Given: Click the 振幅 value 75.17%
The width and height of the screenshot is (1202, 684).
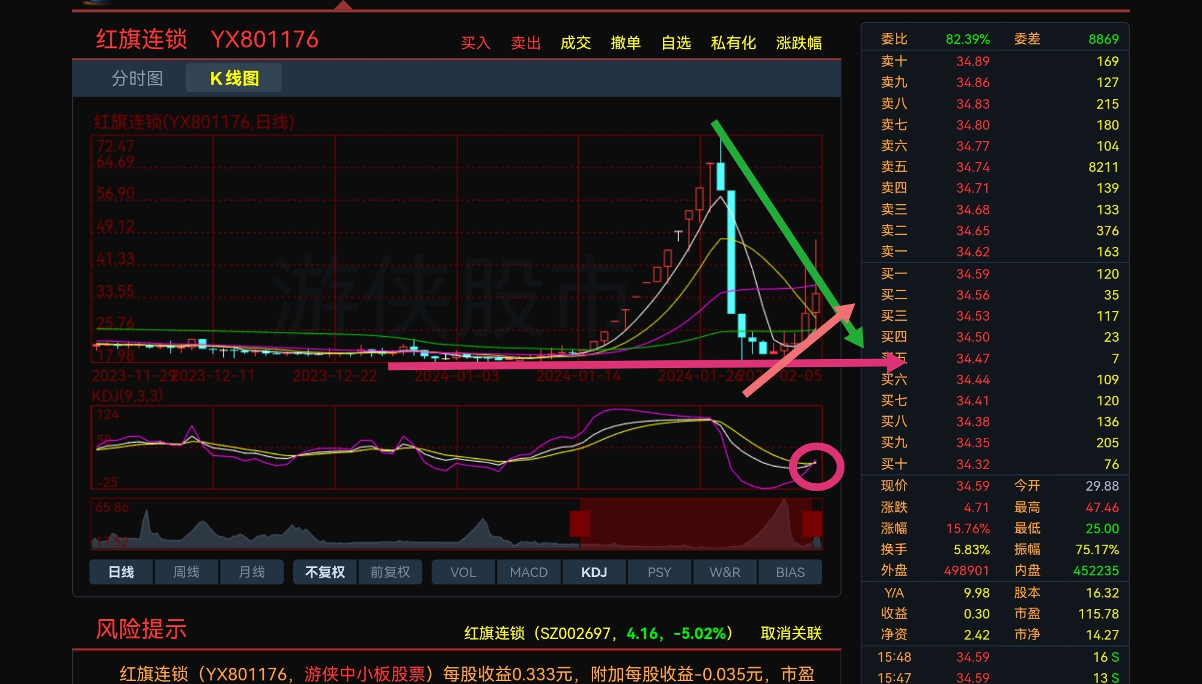Looking at the screenshot, I should click(x=1097, y=549).
